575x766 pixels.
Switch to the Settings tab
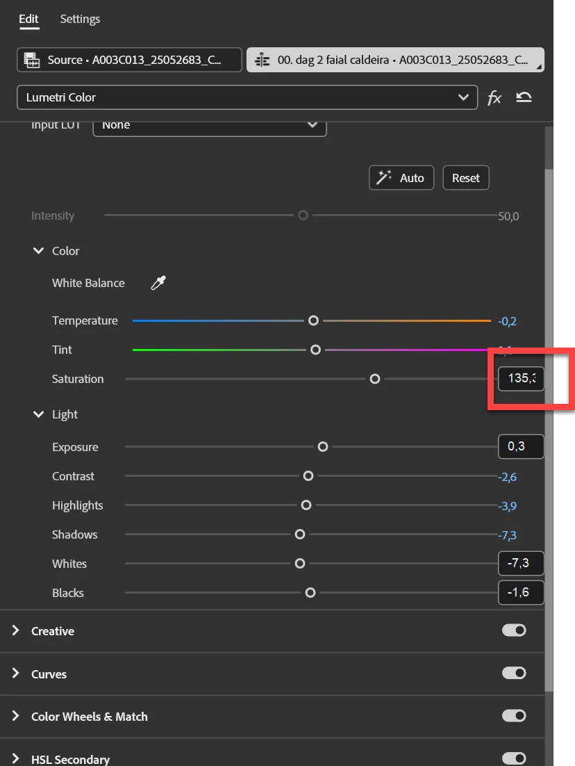pos(80,19)
